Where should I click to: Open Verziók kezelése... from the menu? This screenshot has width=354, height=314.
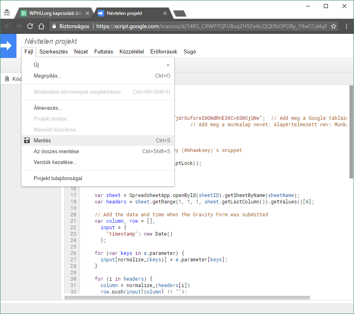pyautogui.click(x=55, y=162)
